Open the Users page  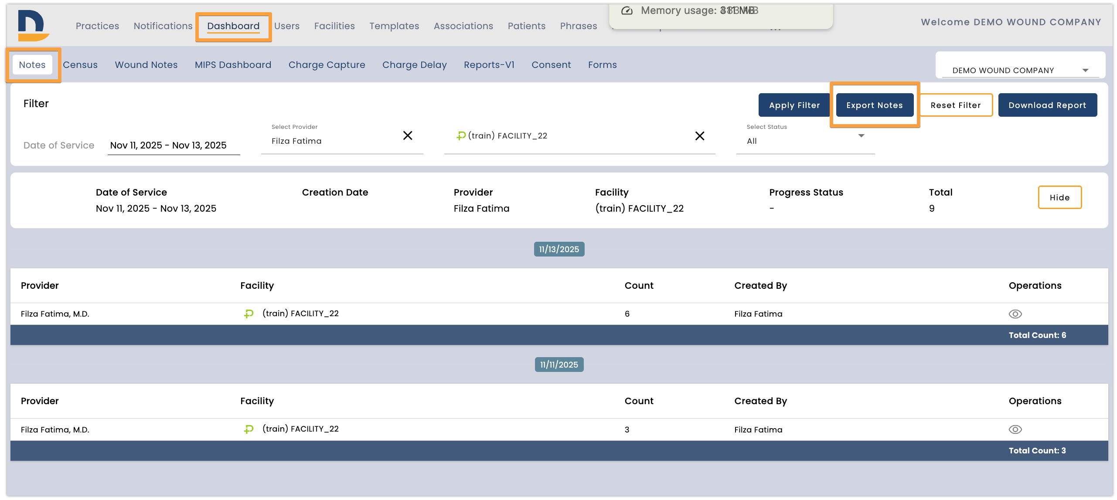point(287,26)
